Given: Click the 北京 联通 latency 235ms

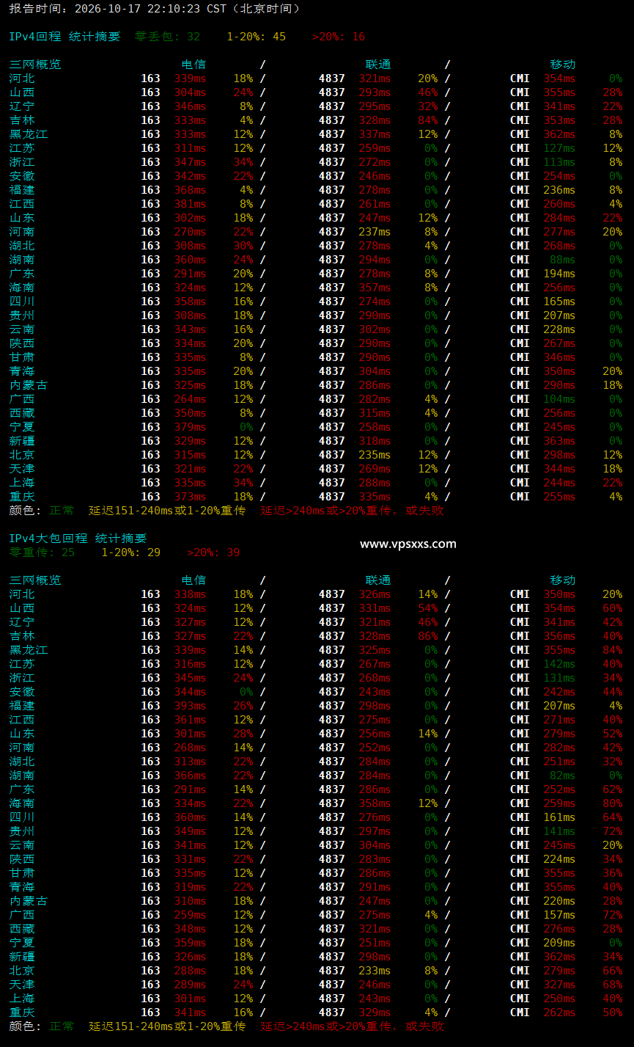Looking at the screenshot, I should pyautogui.click(x=375, y=455).
